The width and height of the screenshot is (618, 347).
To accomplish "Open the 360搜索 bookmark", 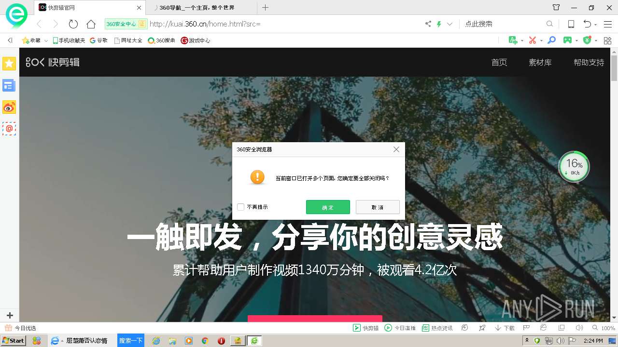I will (161, 40).
